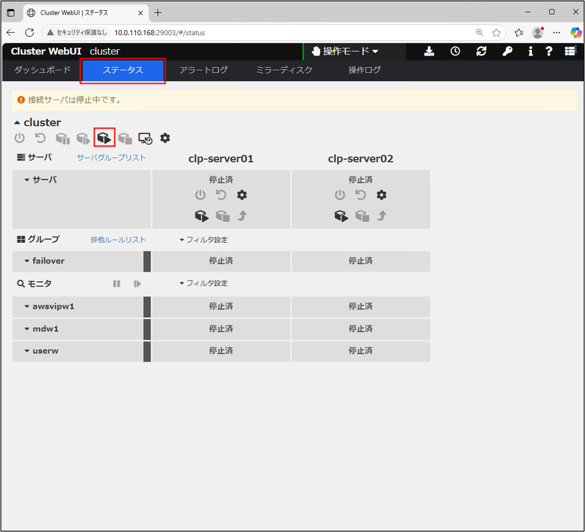Open the 操作モード mode dropdown
This screenshot has height=532, width=585.
click(345, 52)
